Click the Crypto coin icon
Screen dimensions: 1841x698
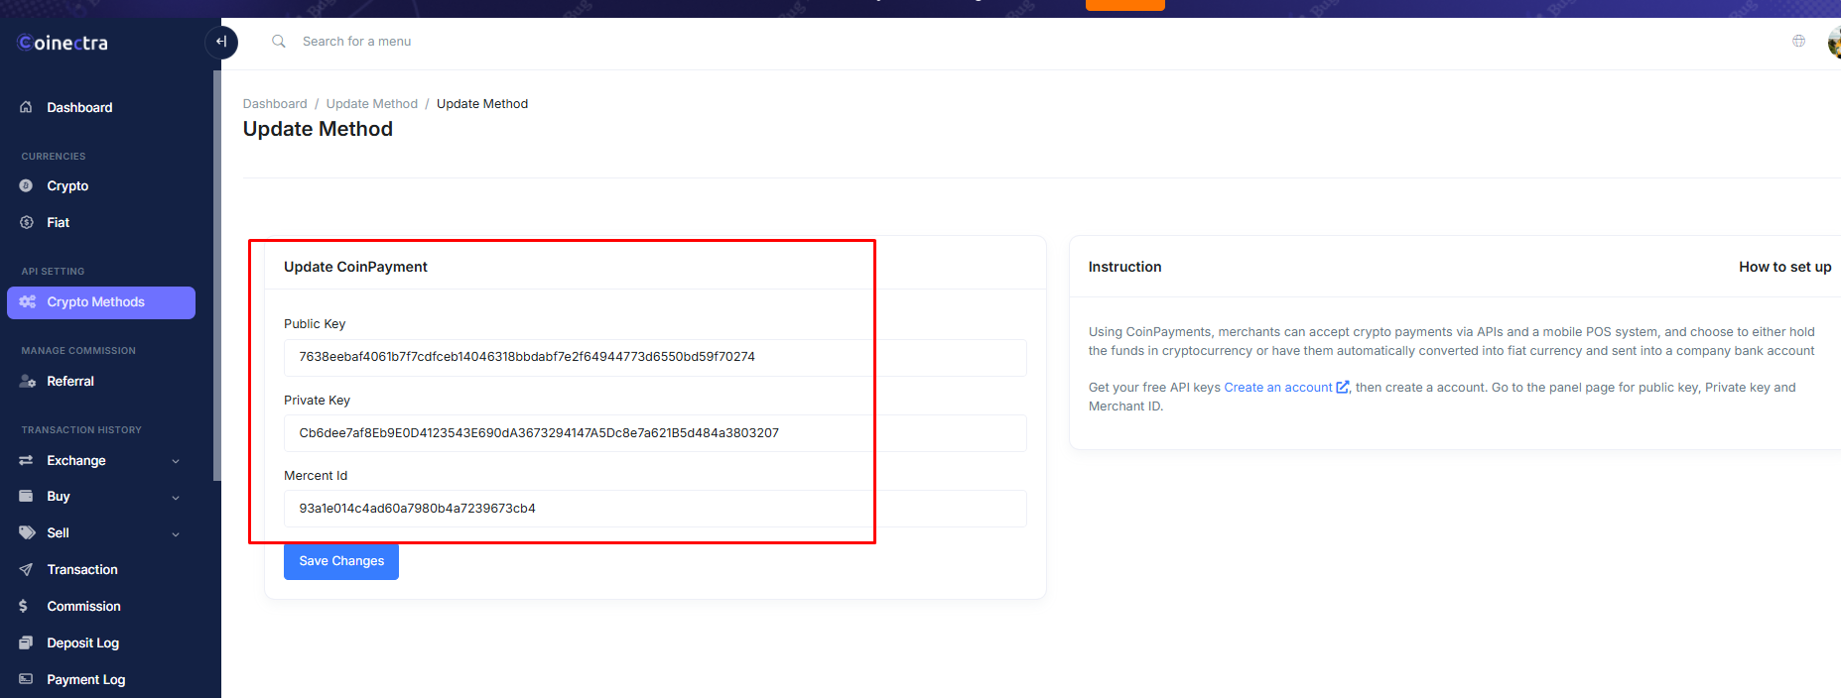click(27, 185)
